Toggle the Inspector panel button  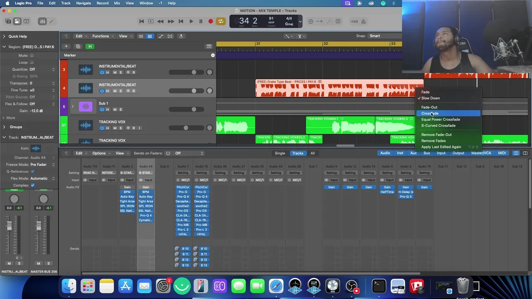tap(17, 21)
